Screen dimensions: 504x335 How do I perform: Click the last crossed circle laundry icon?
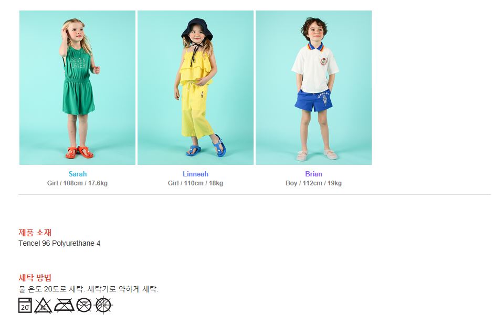(x=104, y=305)
